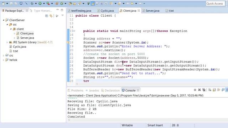This screenshot has height=128, width=228.
Task: Open the textFinding.java editor tab
Action: (x=80, y=11)
